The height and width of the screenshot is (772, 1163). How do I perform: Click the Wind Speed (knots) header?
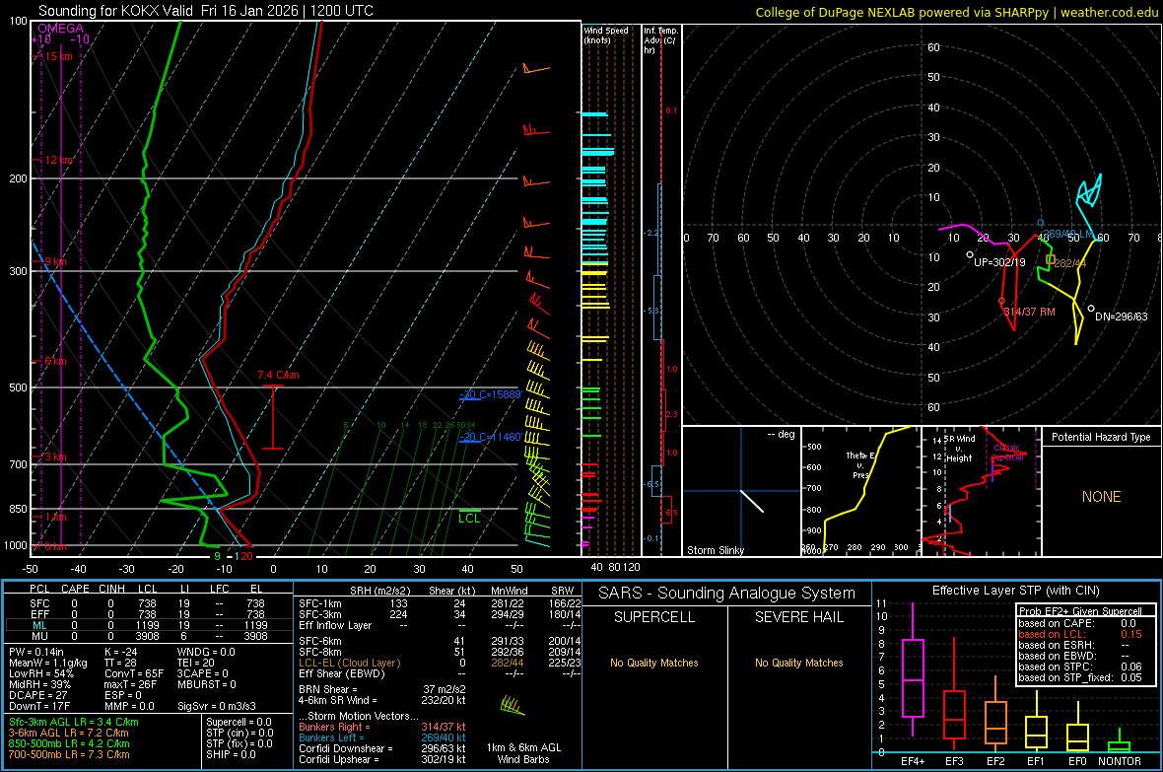tap(606, 35)
